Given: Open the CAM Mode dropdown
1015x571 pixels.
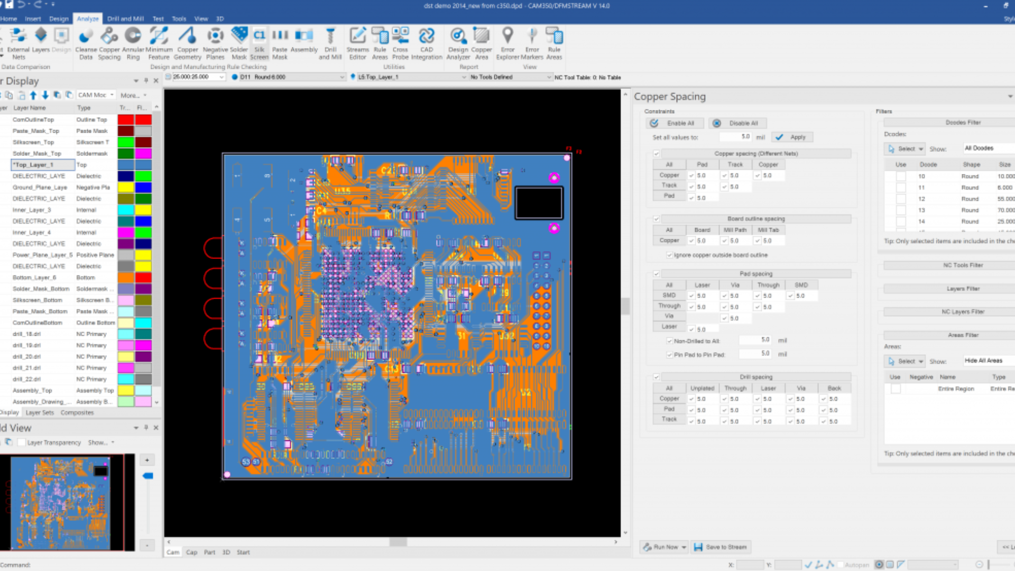Looking at the screenshot, I should coord(97,95).
